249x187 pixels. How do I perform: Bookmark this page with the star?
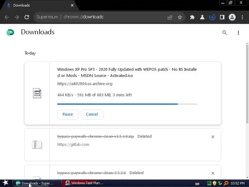(x=180, y=17)
